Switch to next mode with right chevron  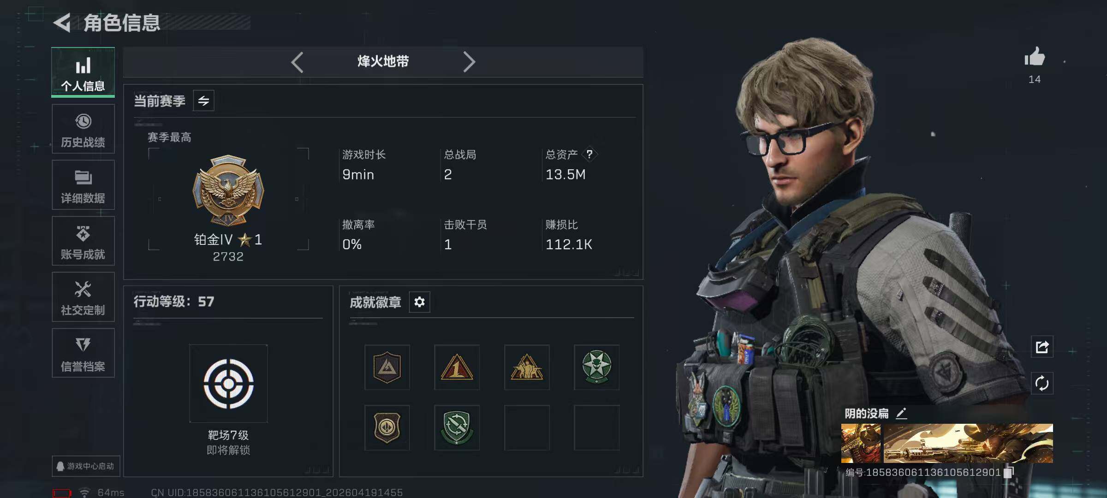[469, 62]
